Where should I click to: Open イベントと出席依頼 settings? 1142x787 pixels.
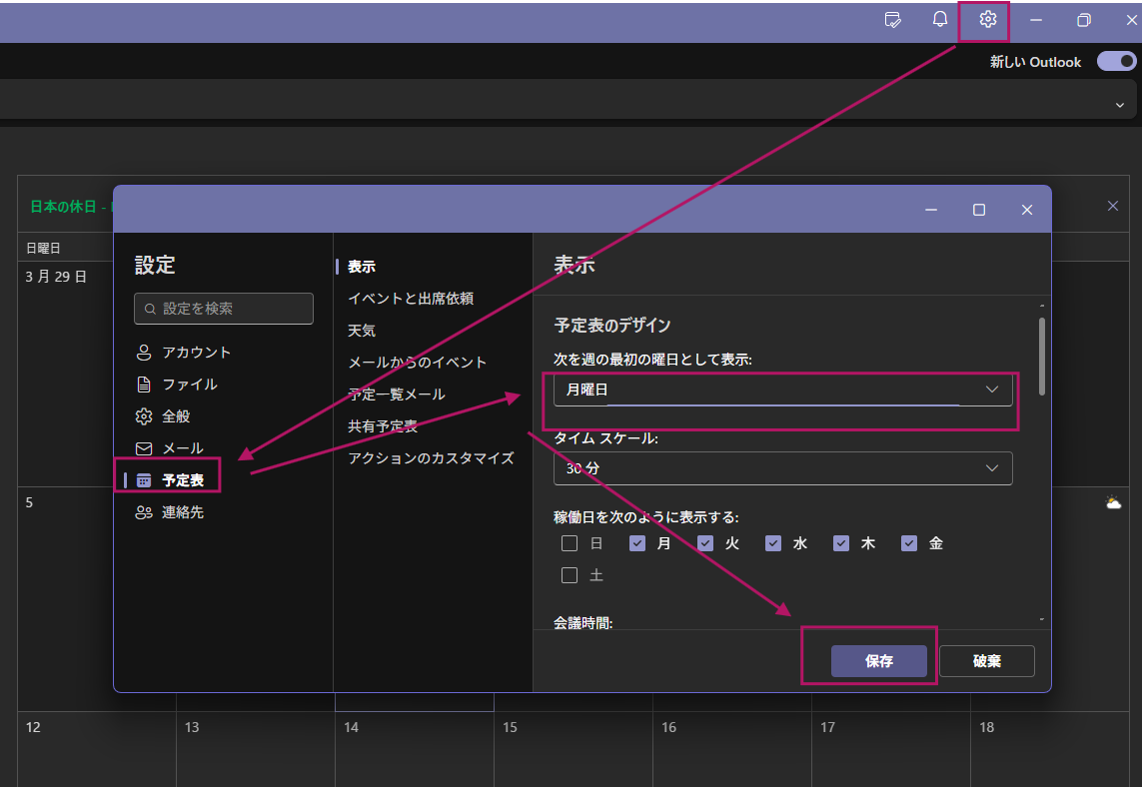click(411, 299)
